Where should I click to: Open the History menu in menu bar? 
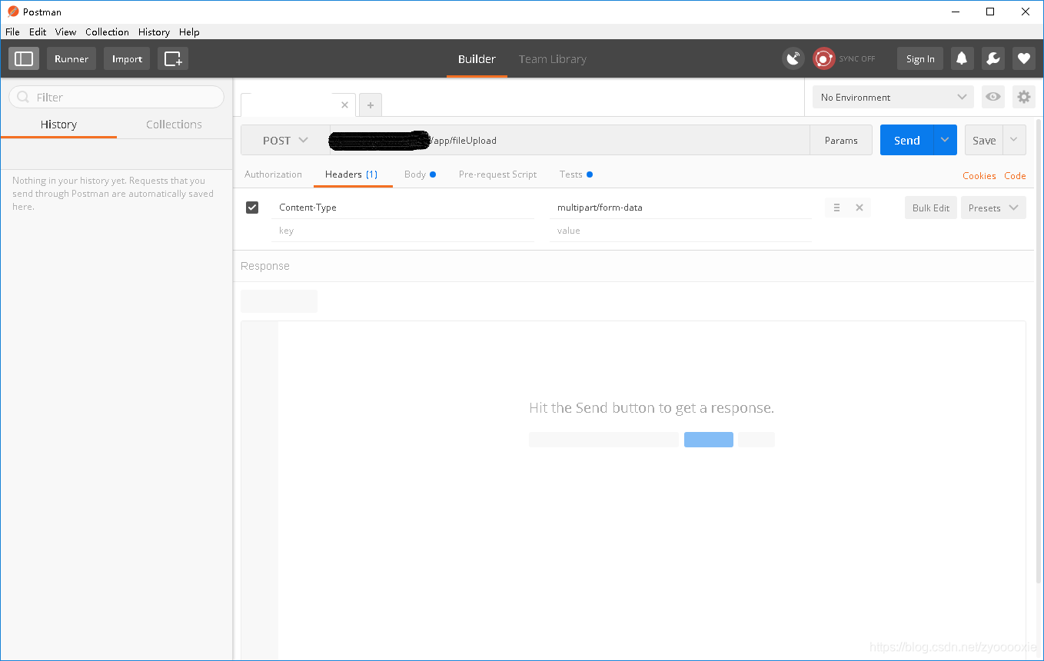coord(154,32)
